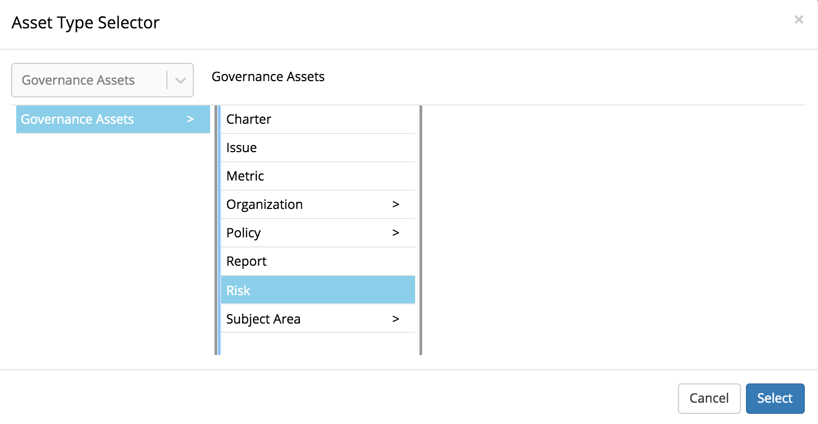The image size is (818, 424).
Task: Expand Governance Assets arrow in left column
Action: [x=190, y=119]
